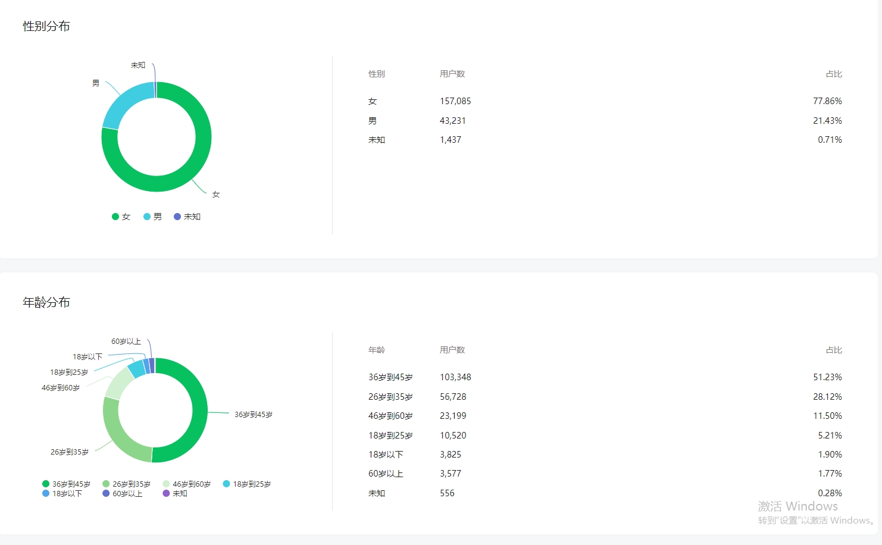Toggle 60岁以上 in the age chart legend

[x=123, y=494]
